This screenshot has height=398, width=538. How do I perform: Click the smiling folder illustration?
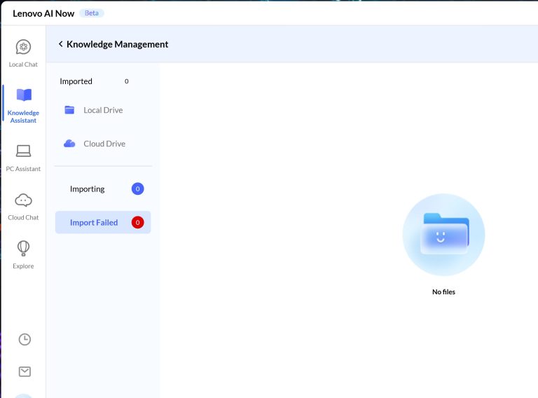(443, 235)
